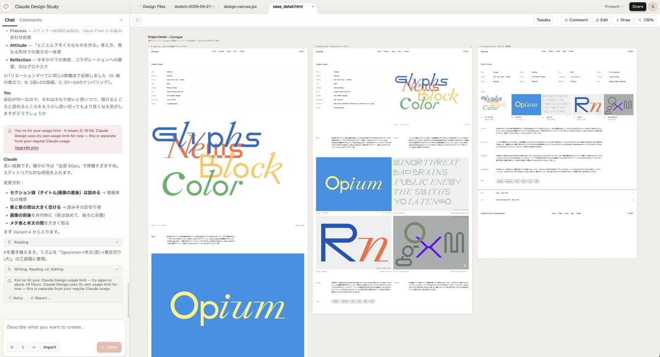Screen dimensions: 660x357
Task: Click the Retry button
Action: (x=16, y=298)
